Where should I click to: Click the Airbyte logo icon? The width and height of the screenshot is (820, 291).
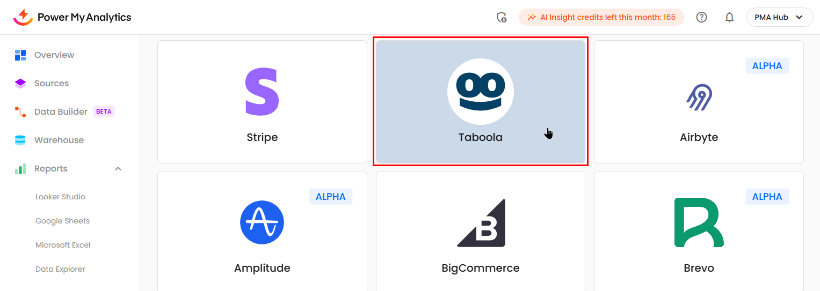[x=699, y=98]
